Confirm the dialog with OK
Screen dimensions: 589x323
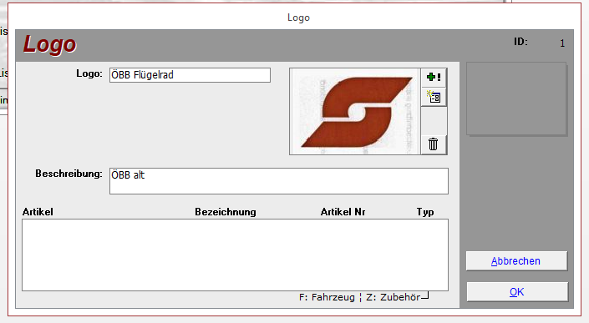pyautogui.click(x=517, y=291)
